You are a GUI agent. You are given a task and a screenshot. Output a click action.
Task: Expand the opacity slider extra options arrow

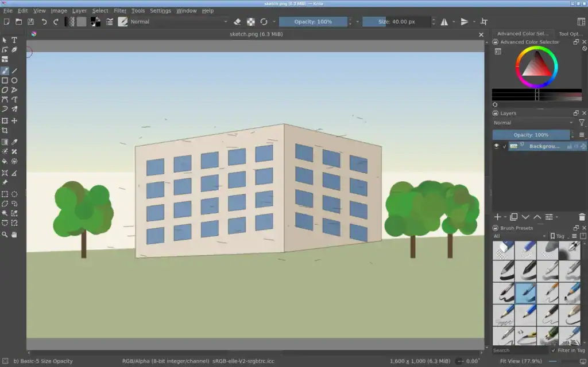click(357, 22)
